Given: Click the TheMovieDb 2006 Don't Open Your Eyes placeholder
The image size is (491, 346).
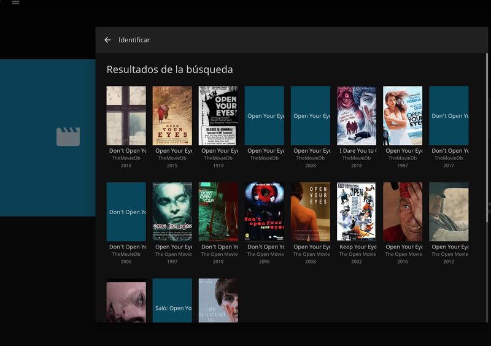Looking at the screenshot, I should pos(126,212).
